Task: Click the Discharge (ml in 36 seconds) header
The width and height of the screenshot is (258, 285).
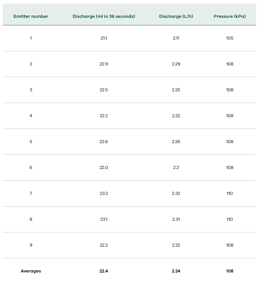Action: pos(104,16)
